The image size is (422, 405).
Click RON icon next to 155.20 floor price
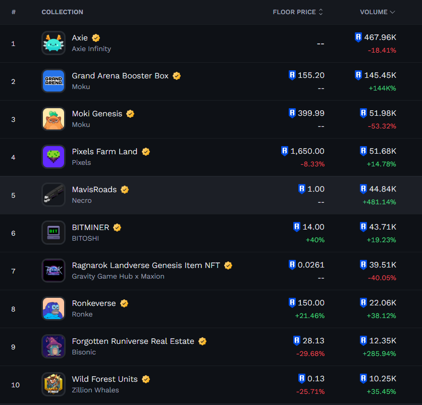(292, 75)
